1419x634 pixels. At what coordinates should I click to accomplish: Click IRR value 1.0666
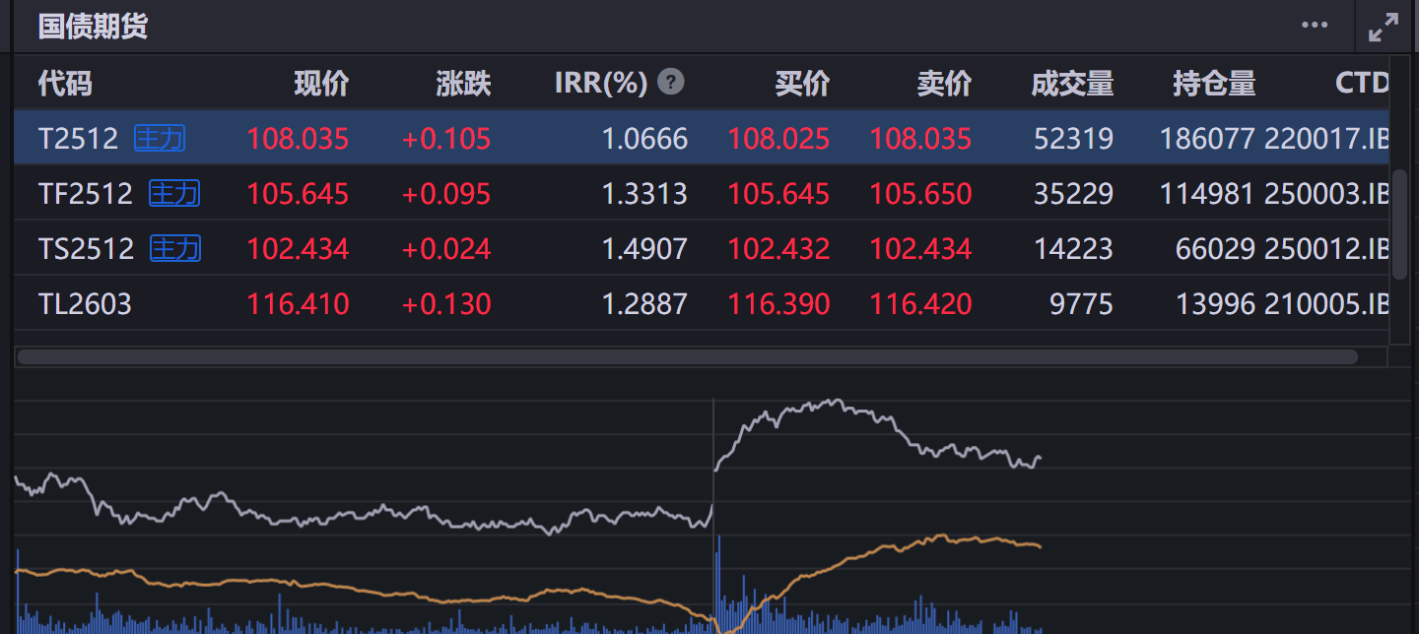click(x=645, y=138)
